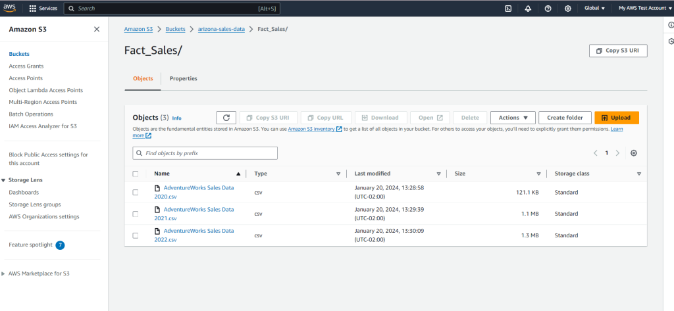
Task: Close the Amazon S3 sidebar
Action: 97,30
